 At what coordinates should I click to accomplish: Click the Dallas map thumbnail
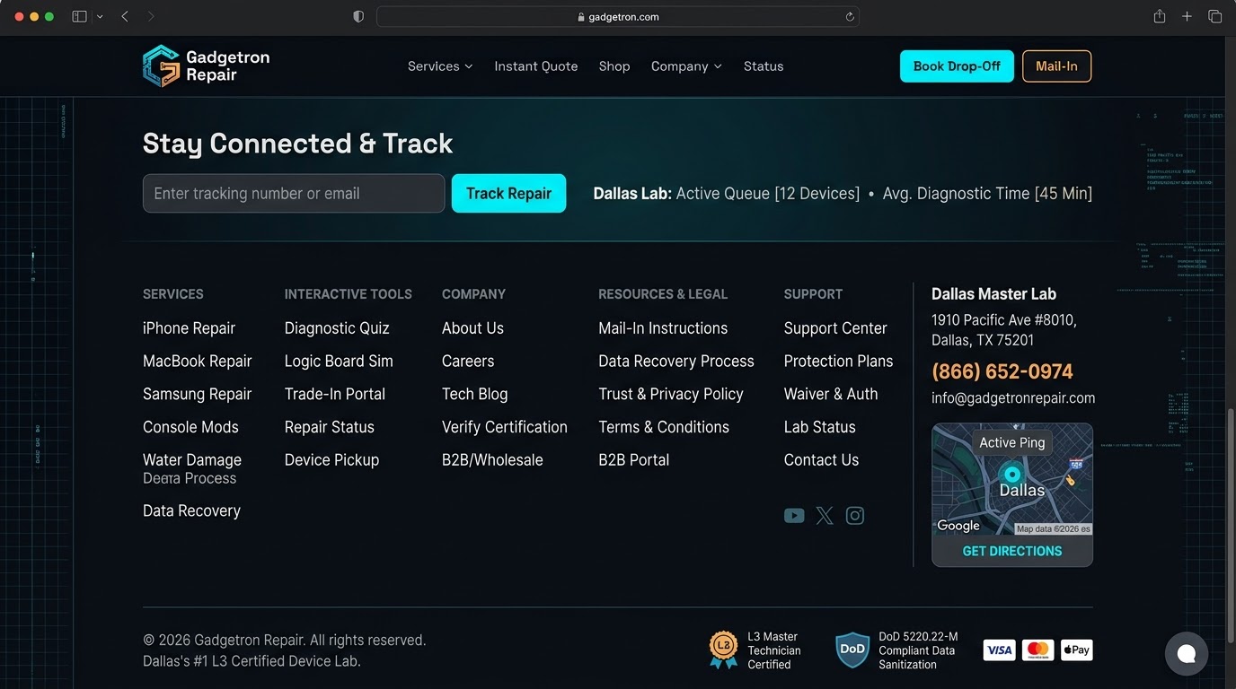(x=1012, y=480)
